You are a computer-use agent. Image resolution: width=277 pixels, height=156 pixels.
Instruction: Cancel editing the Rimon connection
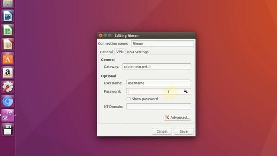tap(162, 131)
